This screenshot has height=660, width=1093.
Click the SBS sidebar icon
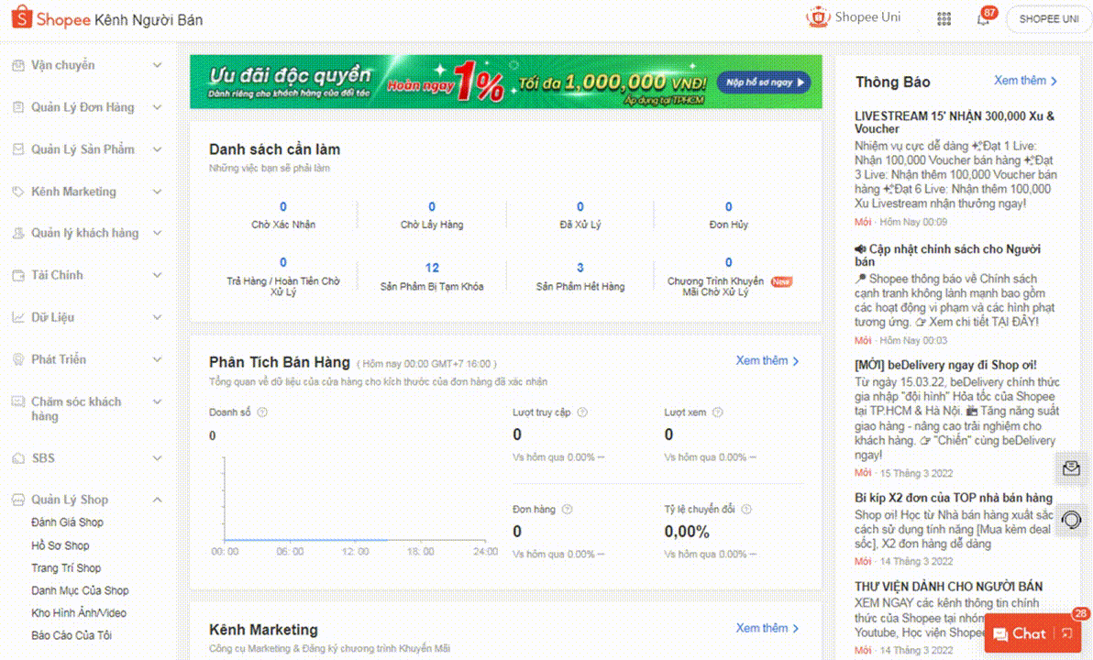point(18,458)
